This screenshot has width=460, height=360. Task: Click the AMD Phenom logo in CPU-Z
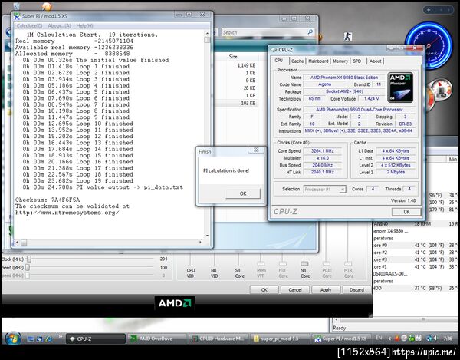pos(400,88)
